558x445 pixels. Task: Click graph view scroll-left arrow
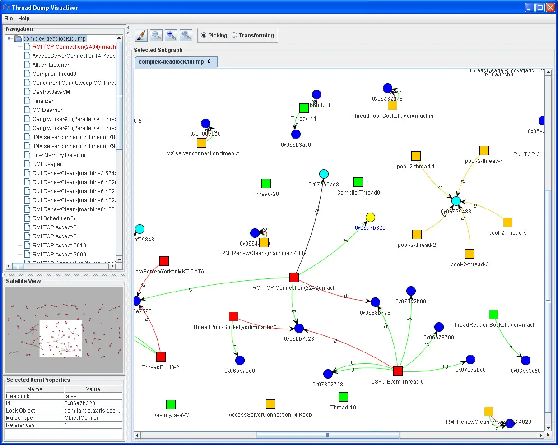pyautogui.click(x=137, y=436)
